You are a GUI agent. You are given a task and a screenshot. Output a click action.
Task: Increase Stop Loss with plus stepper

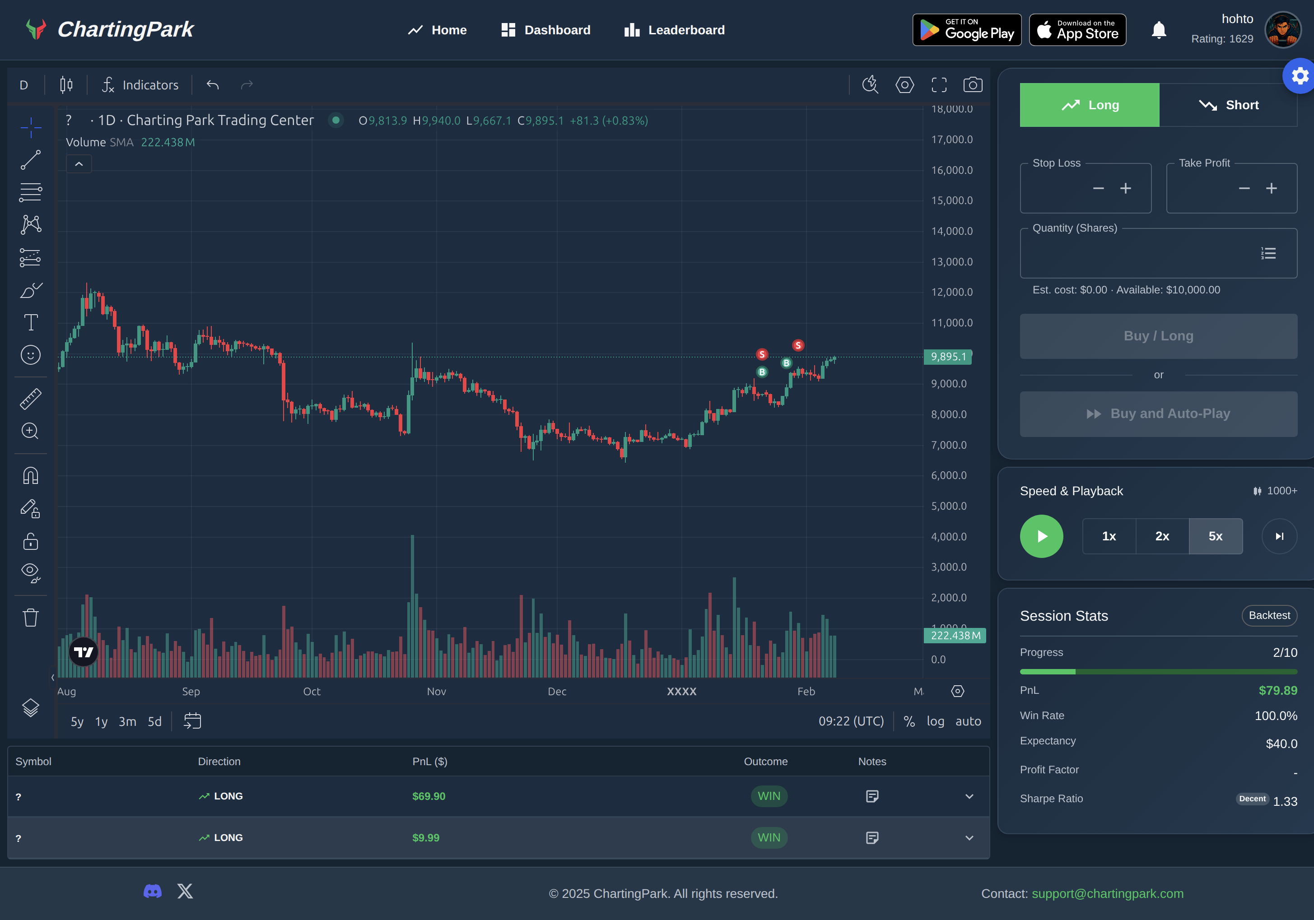pyautogui.click(x=1125, y=188)
